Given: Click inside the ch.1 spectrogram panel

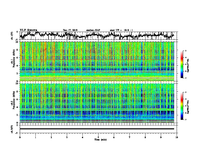Looking at the screenshot, I should coord(97,61).
